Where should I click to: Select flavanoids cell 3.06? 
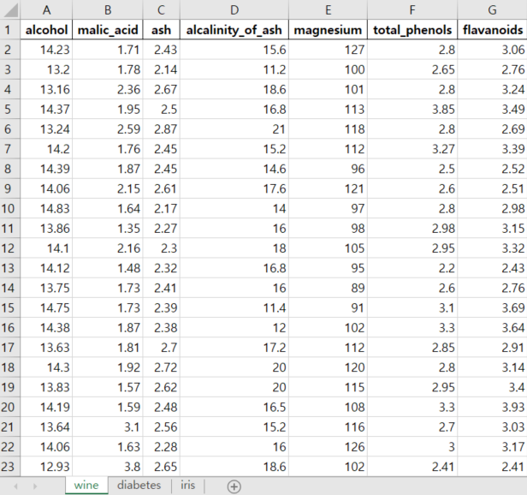(492, 50)
